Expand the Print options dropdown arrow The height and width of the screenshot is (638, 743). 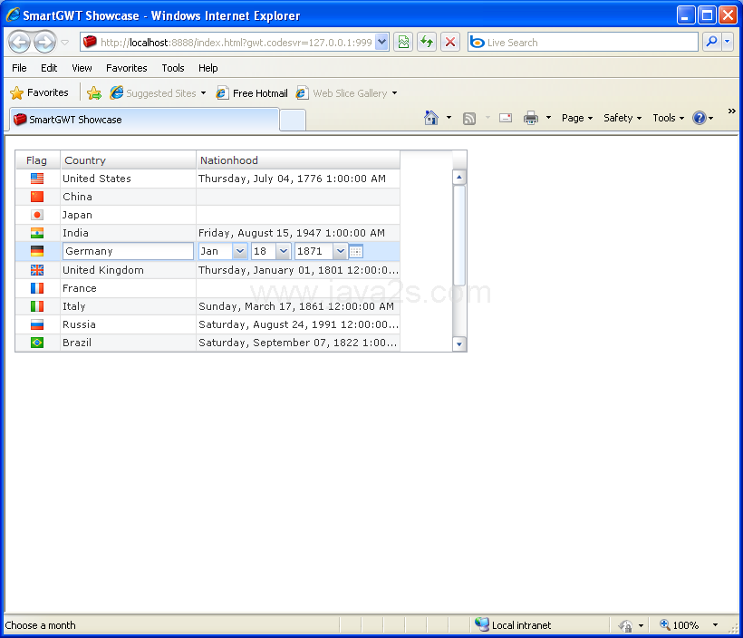click(x=549, y=118)
